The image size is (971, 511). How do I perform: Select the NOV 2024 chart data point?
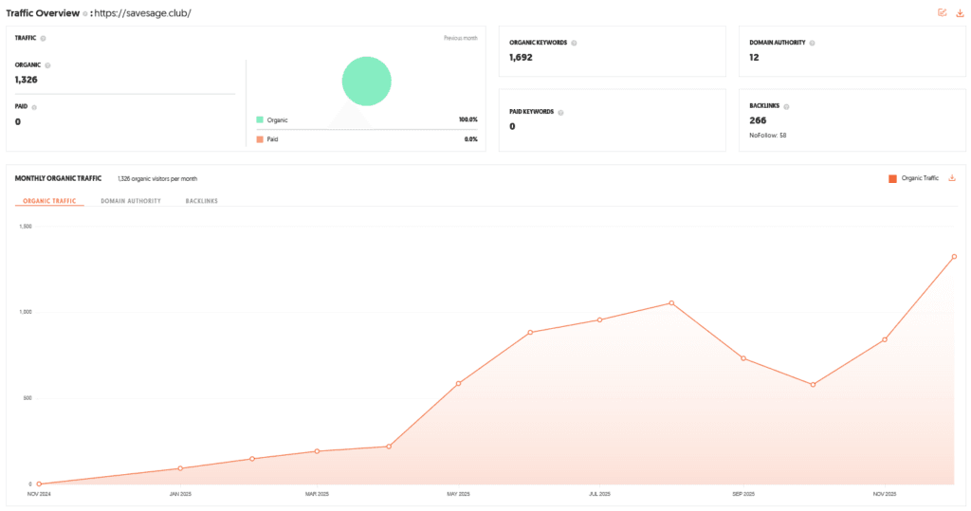click(39, 484)
